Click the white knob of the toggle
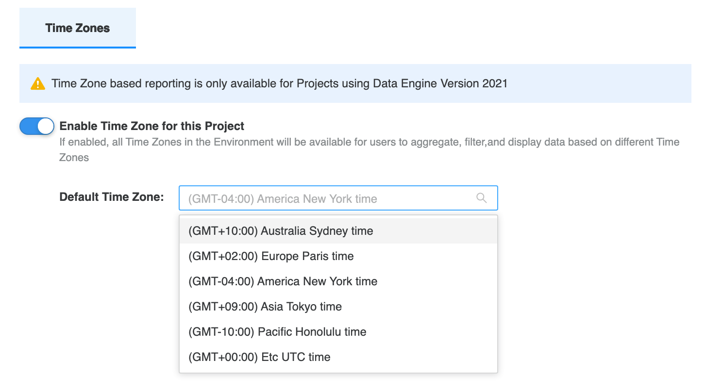The width and height of the screenshot is (706, 392). point(45,127)
